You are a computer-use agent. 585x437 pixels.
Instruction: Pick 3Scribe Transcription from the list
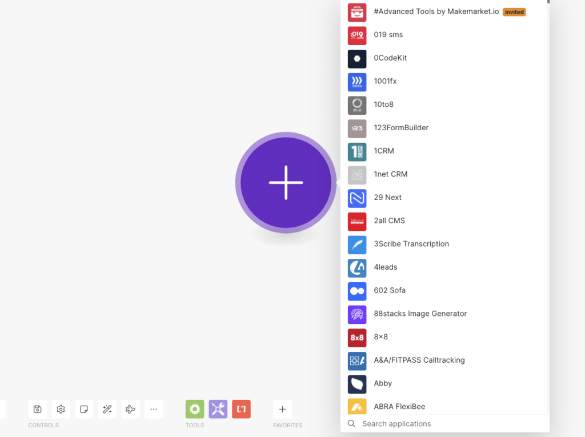click(x=411, y=244)
